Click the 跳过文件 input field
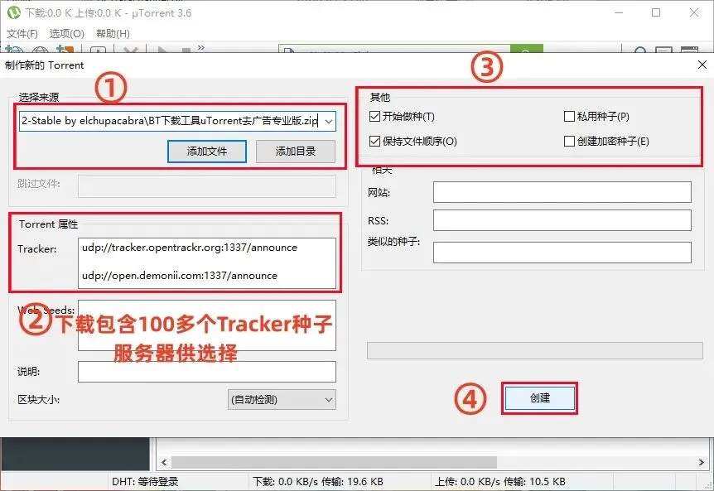The height and width of the screenshot is (491, 714). pos(207,186)
